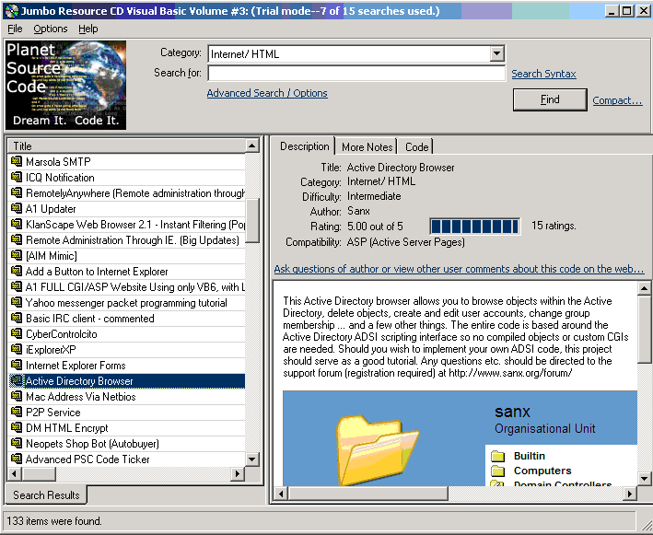The height and width of the screenshot is (535, 653).
Task: Click the icon of selected Active Directory Browser
Action: coord(17,380)
